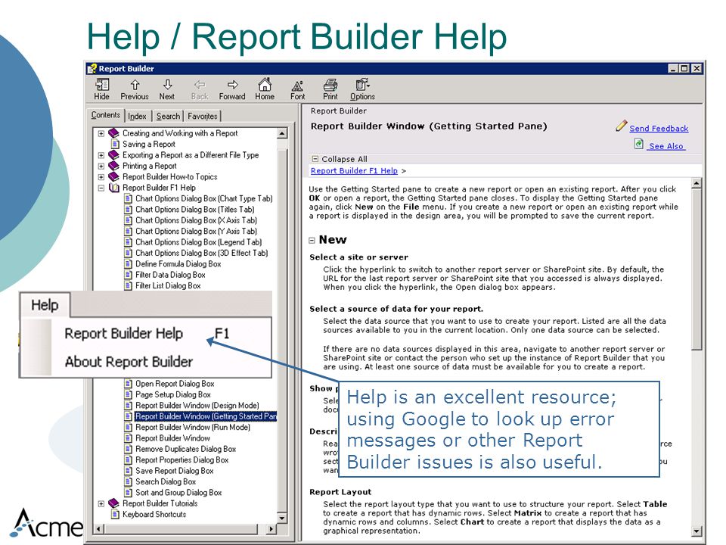Viewport: 726px width, 545px height.
Task: Open Filter List Dialog Box topic
Action: [168, 285]
